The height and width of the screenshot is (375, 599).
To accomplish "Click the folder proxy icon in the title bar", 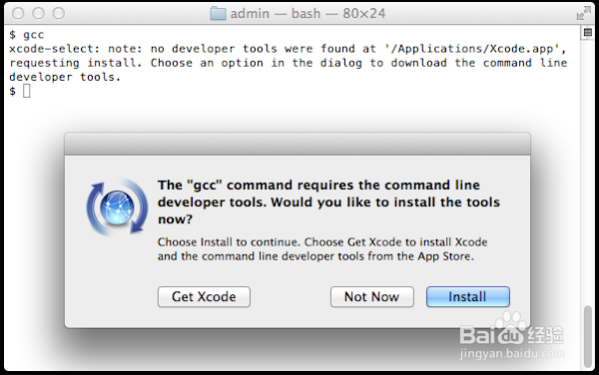I will (218, 13).
